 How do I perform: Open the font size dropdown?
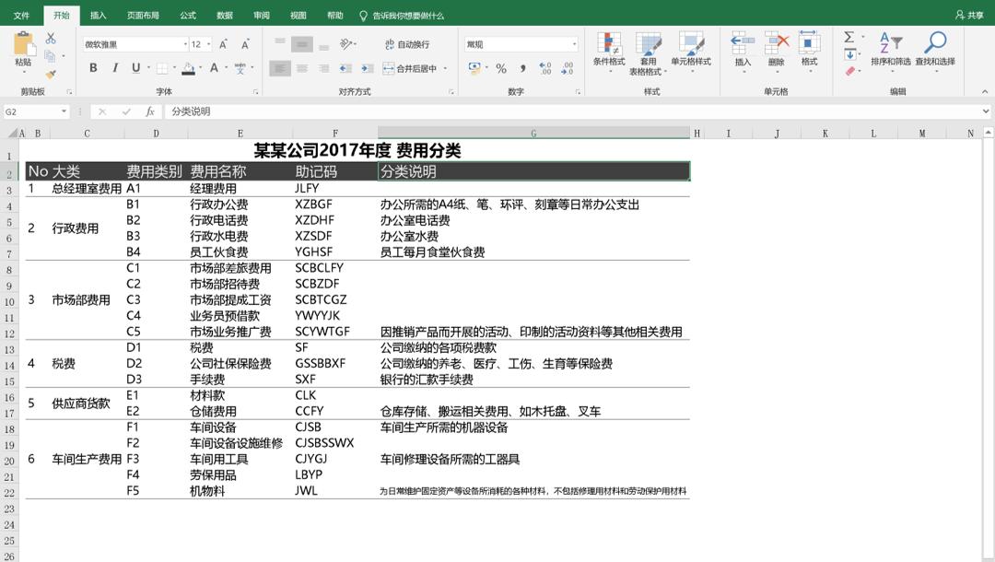[208, 43]
